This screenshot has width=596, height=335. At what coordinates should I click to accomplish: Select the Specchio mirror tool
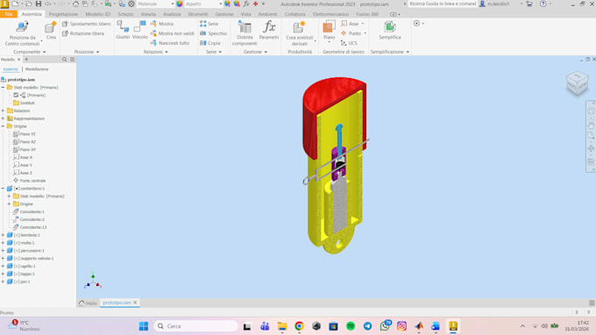click(x=213, y=33)
